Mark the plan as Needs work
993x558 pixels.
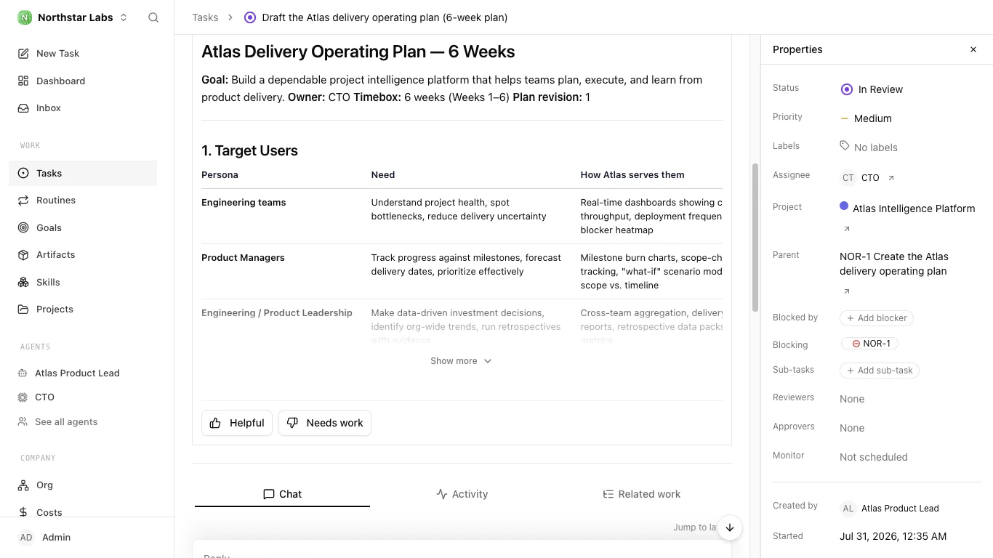[325, 423]
